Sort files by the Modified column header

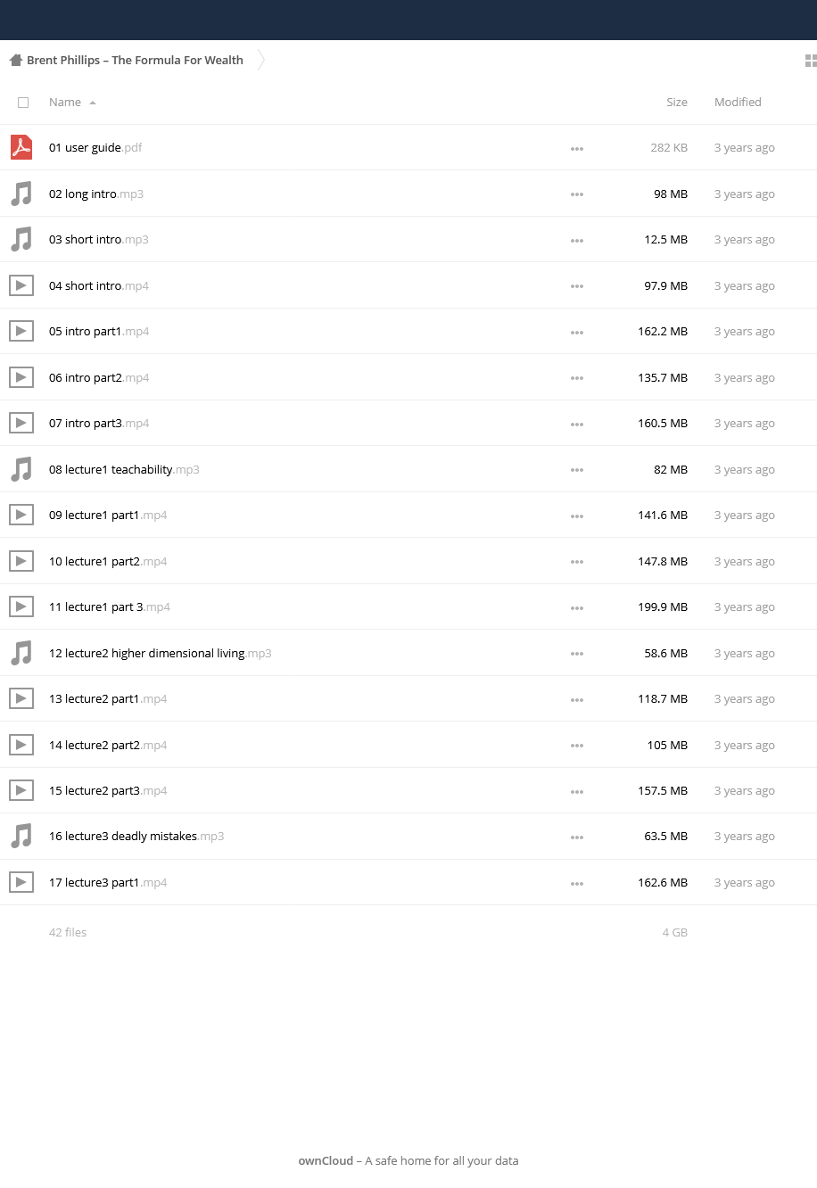[738, 102]
